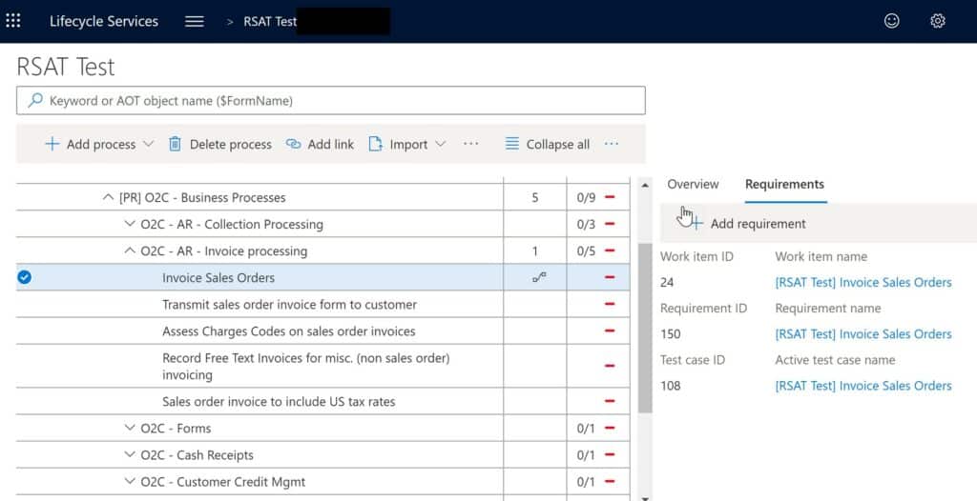Open the black toolbar overflow ellipsis

(x=471, y=144)
